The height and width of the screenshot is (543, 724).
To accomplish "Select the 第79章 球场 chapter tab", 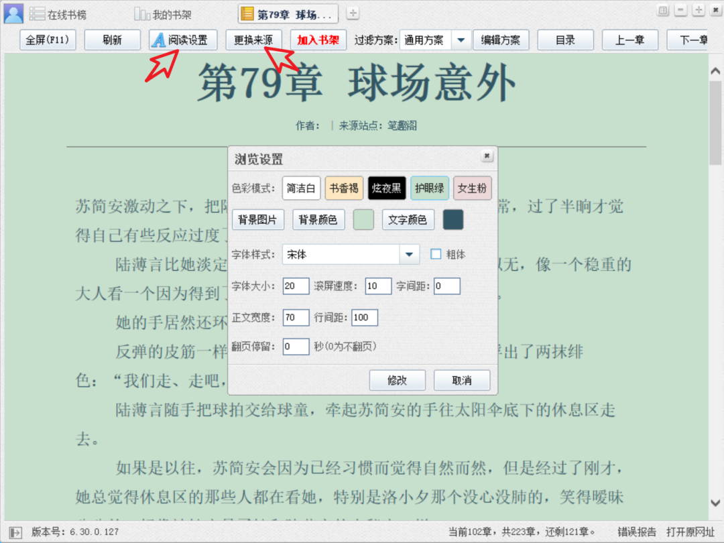I will 287,13.
